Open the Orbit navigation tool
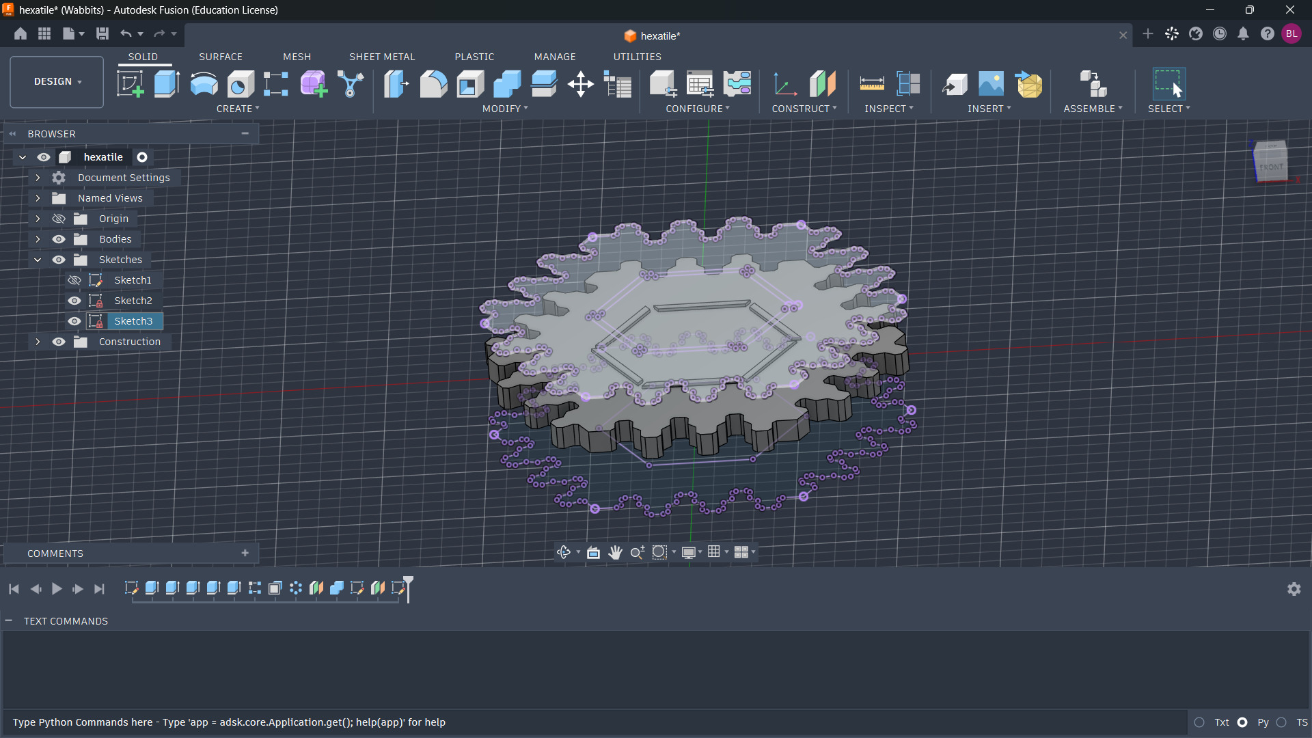This screenshot has width=1312, height=738. [564, 552]
